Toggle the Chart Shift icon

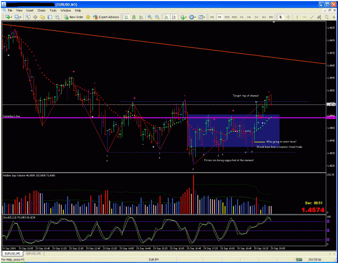click(174, 17)
